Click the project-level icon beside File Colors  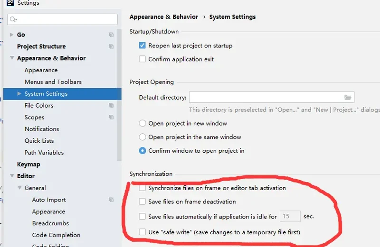[111, 106]
